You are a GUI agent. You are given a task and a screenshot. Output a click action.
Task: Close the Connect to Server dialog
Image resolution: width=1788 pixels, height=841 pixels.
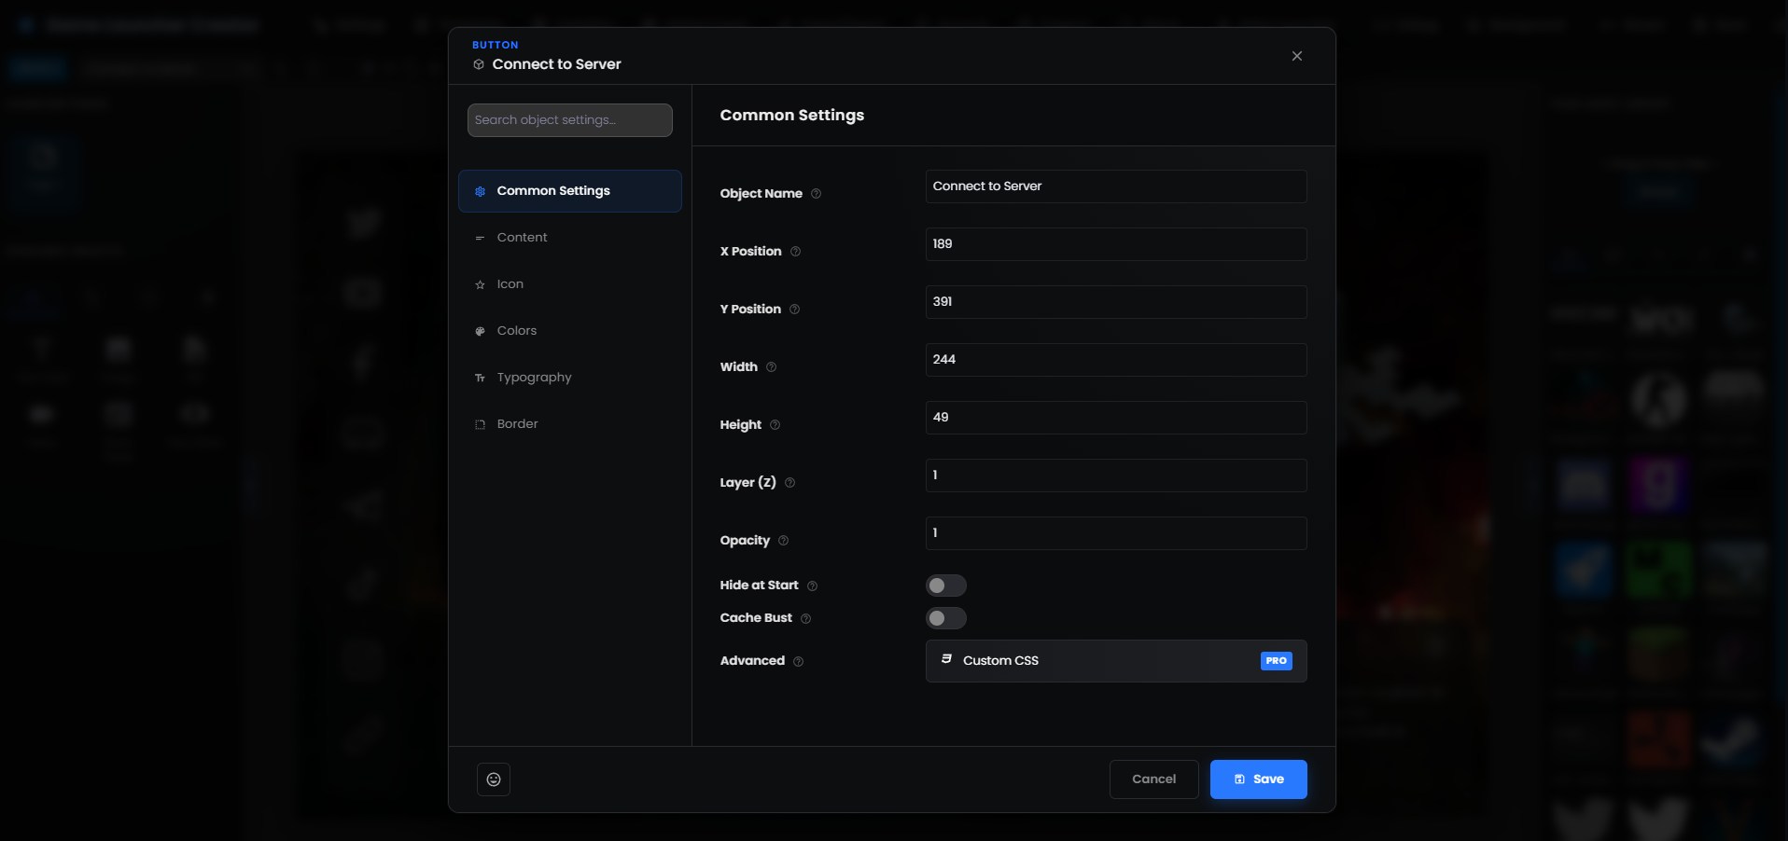[1296, 56]
